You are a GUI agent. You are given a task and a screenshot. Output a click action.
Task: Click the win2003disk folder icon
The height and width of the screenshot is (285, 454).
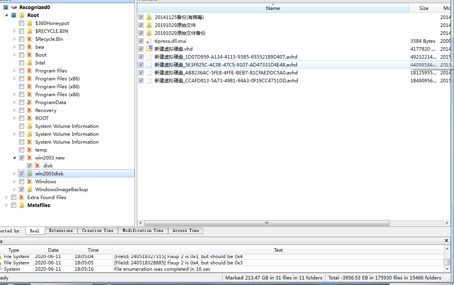29,173
